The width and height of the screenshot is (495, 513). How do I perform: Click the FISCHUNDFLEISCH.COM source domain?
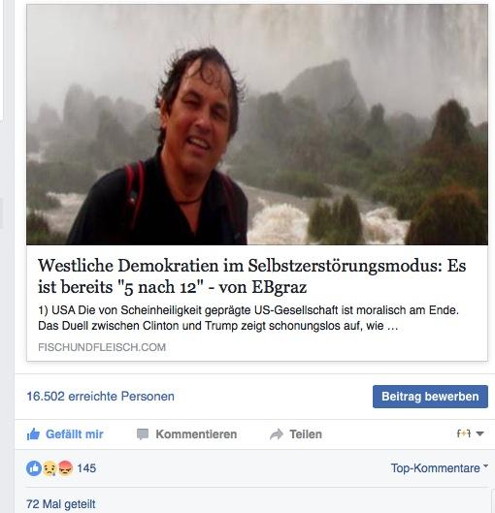[x=102, y=347]
